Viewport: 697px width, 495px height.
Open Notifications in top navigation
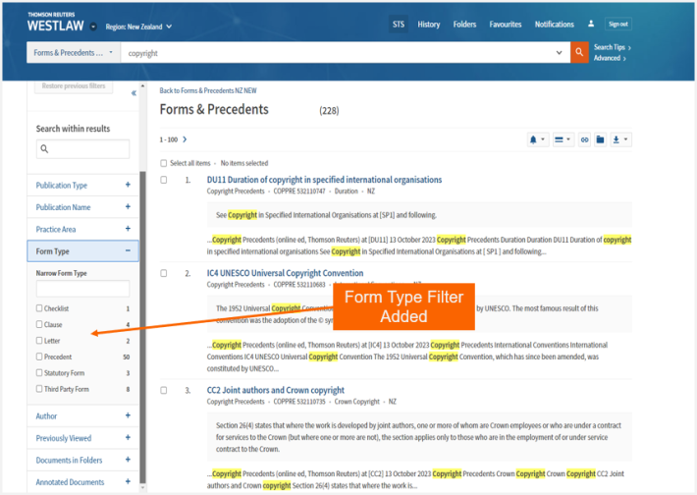pos(555,24)
